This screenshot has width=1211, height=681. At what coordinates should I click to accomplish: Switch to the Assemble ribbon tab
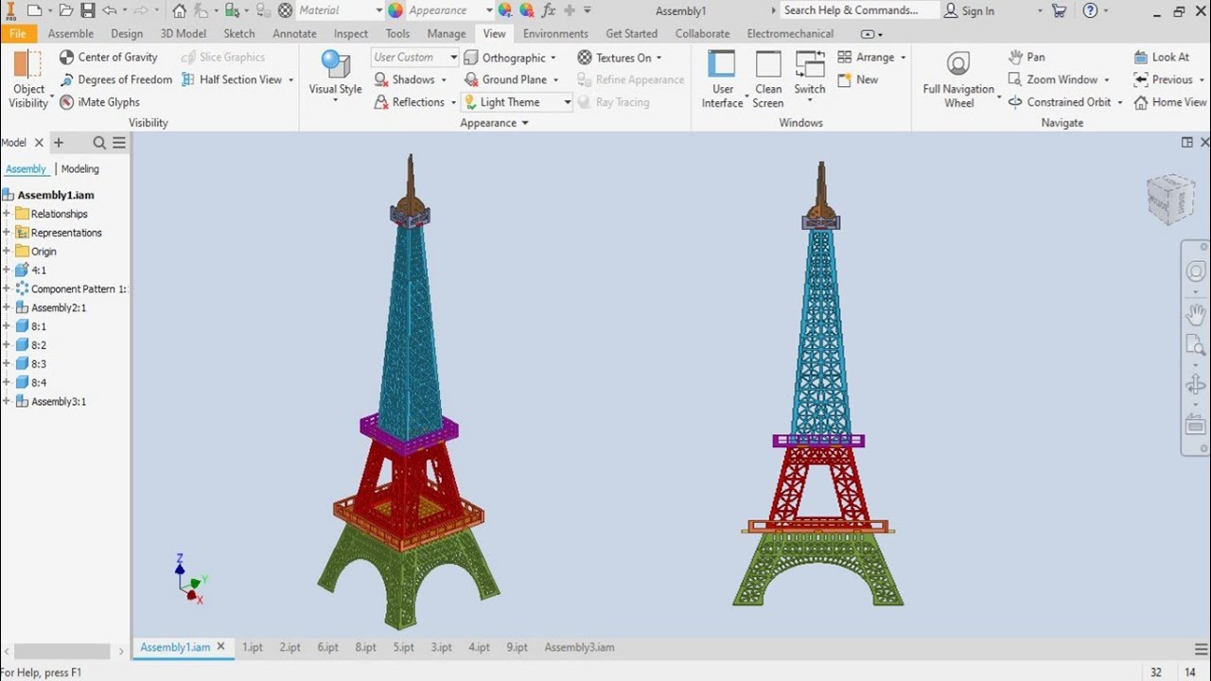[x=71, y=33]
